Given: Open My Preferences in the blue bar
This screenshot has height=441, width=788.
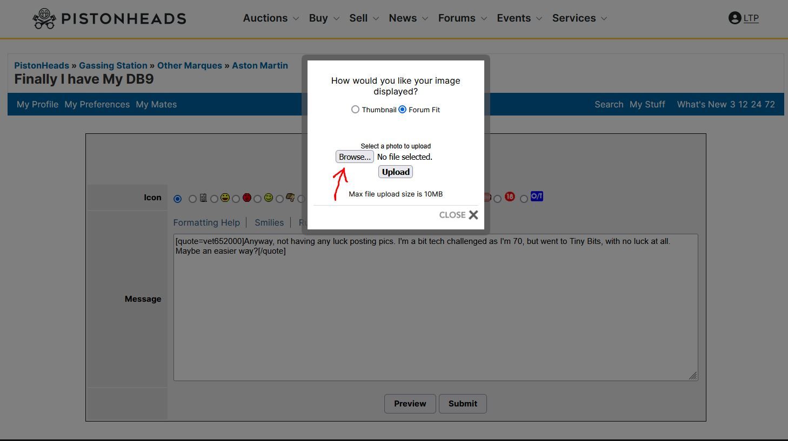Looking at the screenshot, I should (x=97, y=105).
